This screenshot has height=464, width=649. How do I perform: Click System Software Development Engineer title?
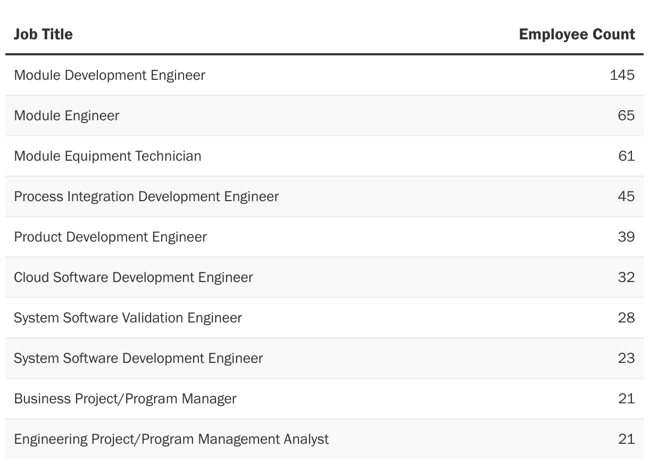point(138,358)
